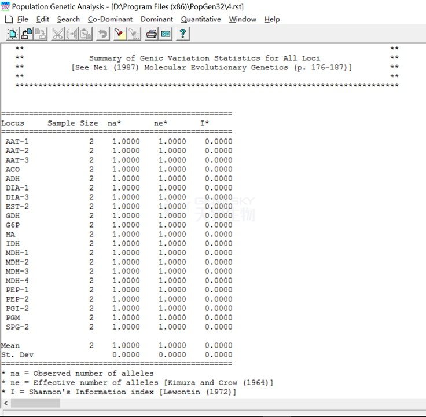Click the ACO locus row label
The image size is (426, 417).
[13, 169]
